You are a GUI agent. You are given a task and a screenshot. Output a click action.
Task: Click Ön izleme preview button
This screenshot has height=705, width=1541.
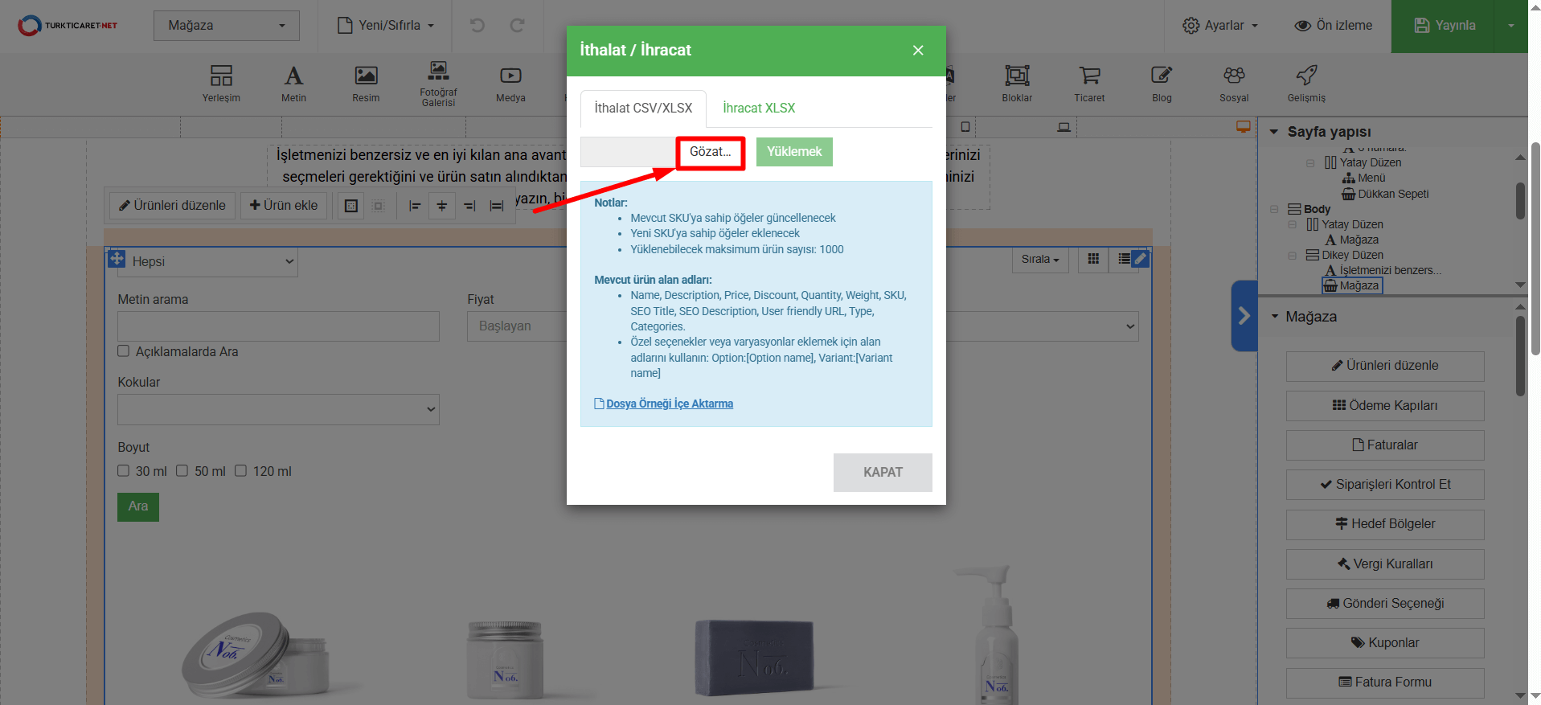tap(1334, 26)
